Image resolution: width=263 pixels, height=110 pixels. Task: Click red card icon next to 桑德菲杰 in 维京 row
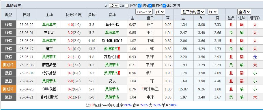click(x=119, y=49)
